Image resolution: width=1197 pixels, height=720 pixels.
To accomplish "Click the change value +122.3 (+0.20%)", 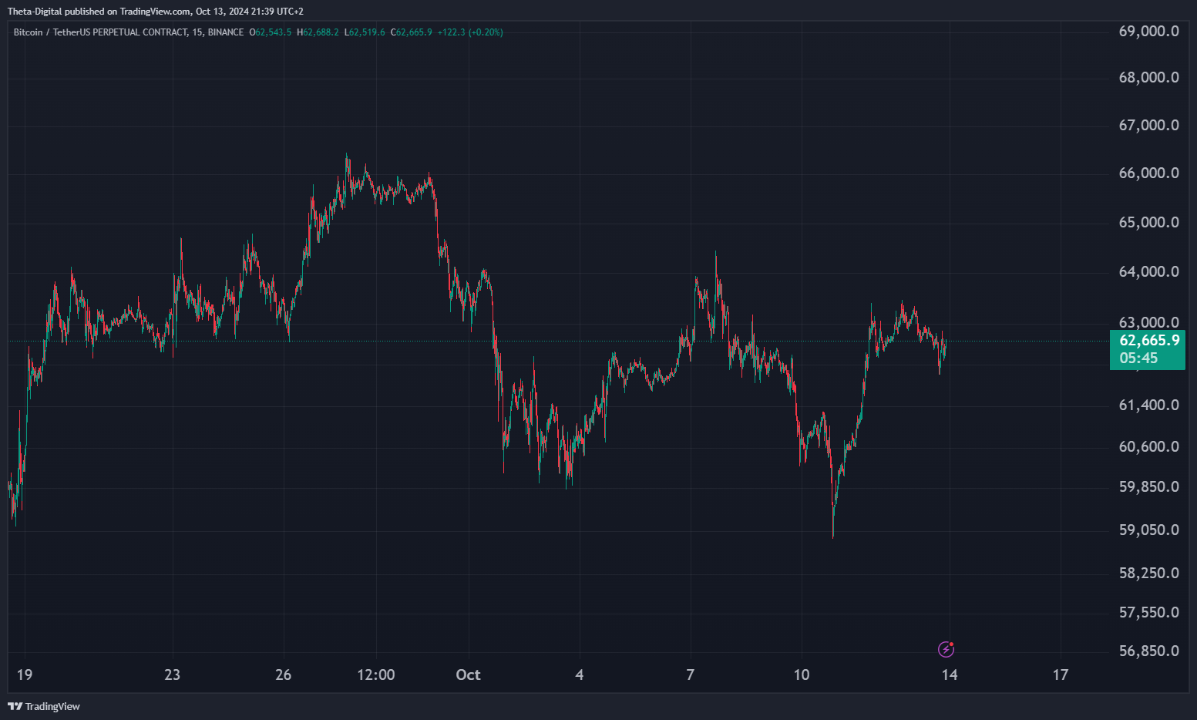I will (x=470, y=32).
